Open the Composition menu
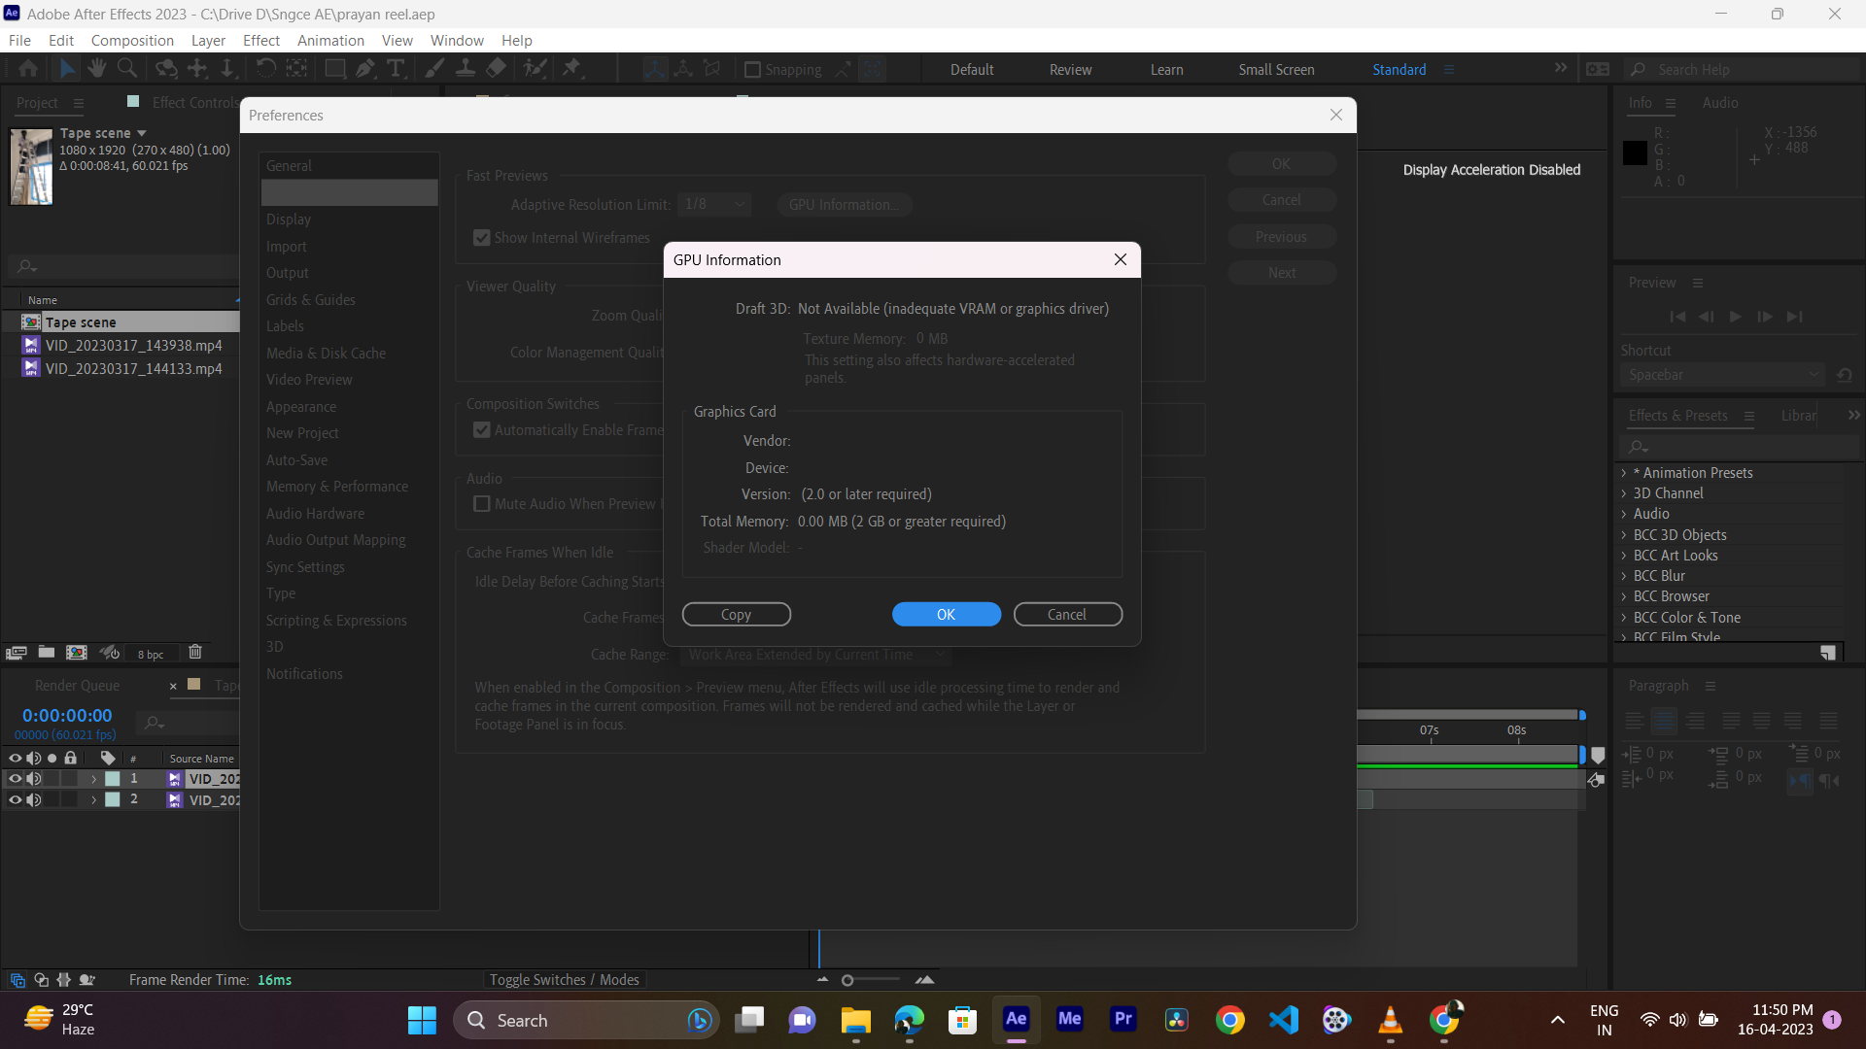The width and height of the screenshot is (1866, 1049). (x=132, y=40)
